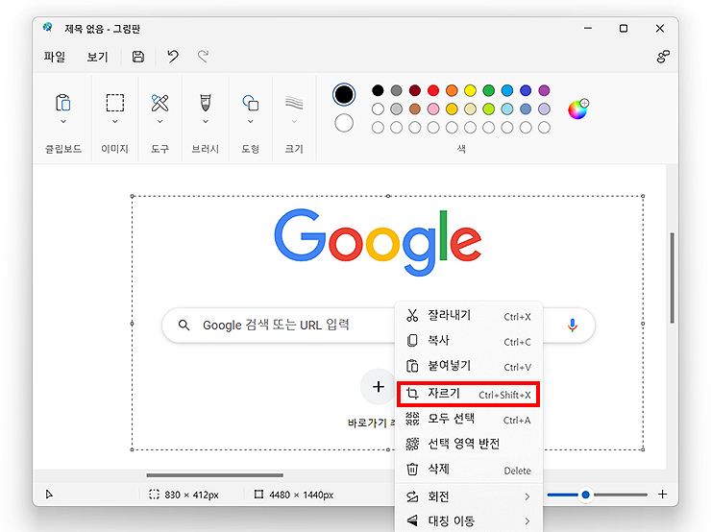Choose 붙여넣기 from the context menu

(469, 366)
